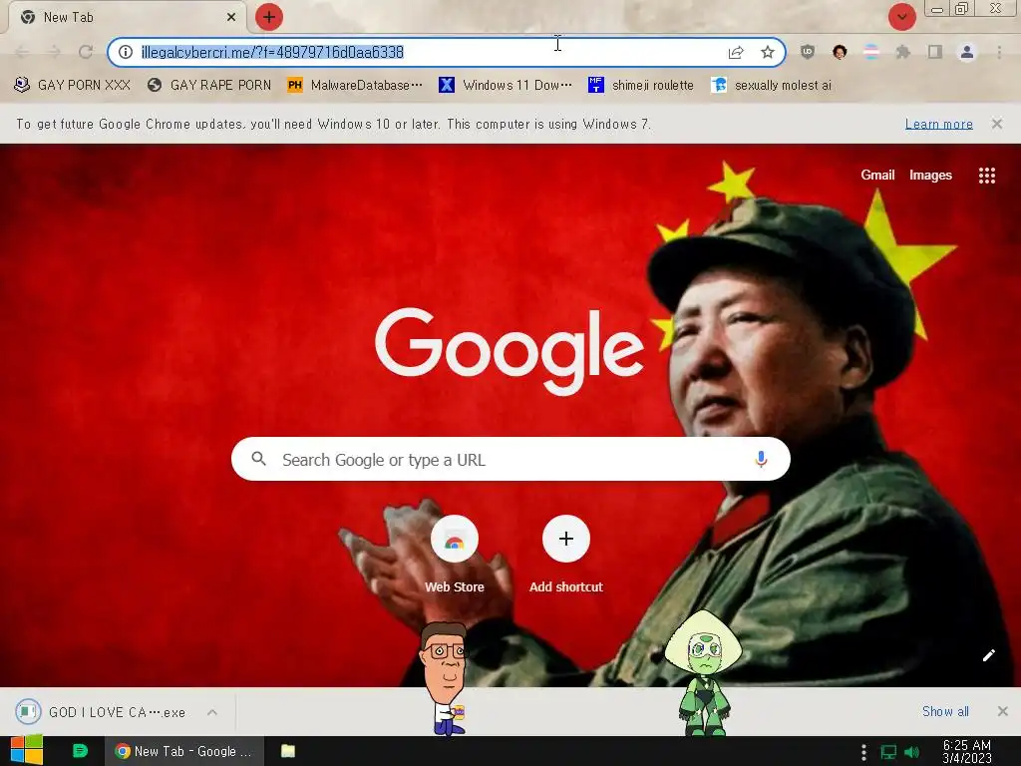The width and height of the screenshot is (1021, 766).
Task: Show all downloads
Action: coord(945,711)
